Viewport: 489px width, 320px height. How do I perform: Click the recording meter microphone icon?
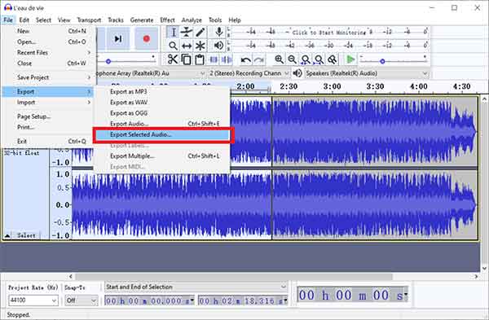219,32
